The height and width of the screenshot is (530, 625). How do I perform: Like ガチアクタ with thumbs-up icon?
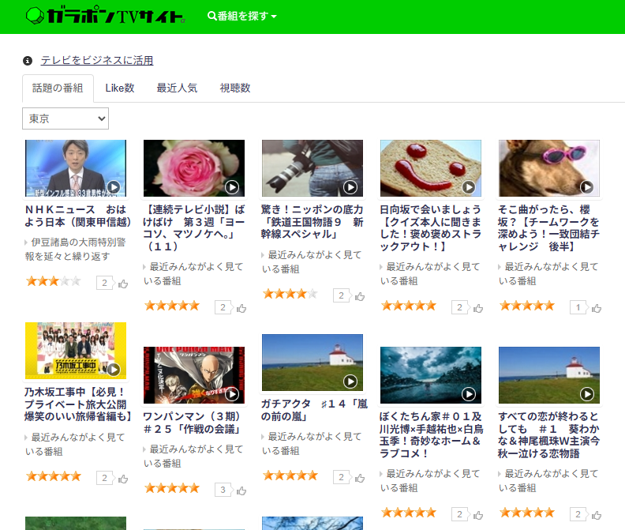pyautogui.click(x=360, y=478)
